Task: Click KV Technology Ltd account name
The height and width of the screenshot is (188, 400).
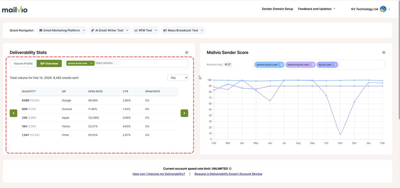Action: point(365,9)
